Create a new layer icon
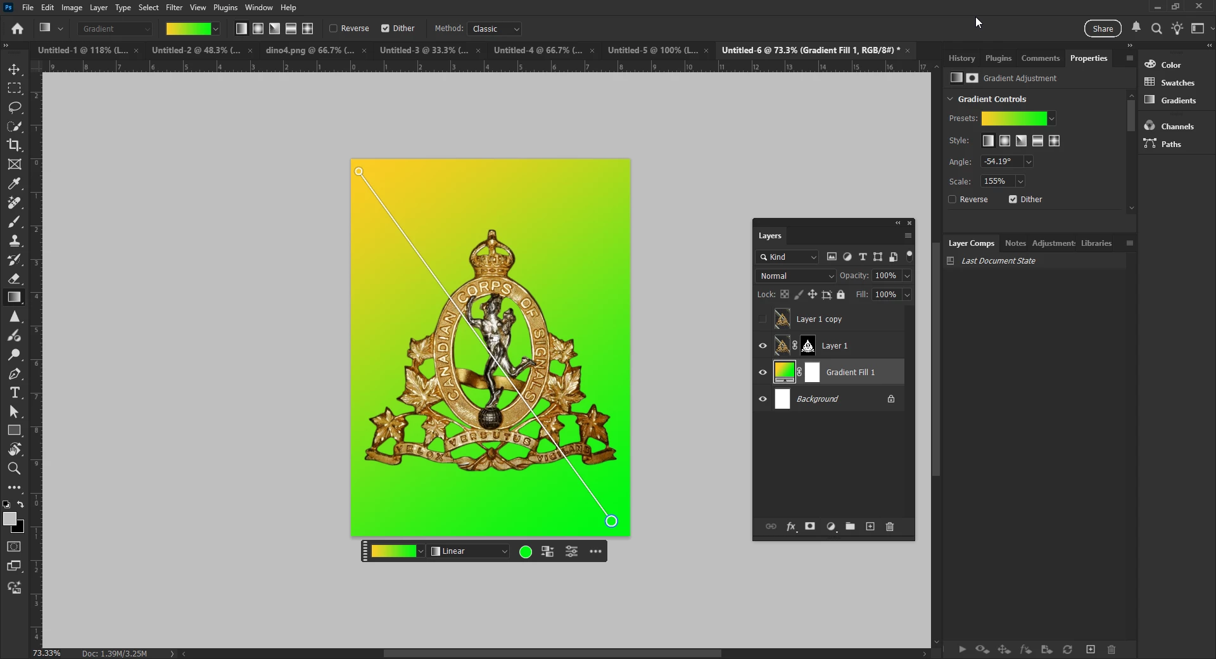Image resolution: width=1216 pixels, height=659 pixels. (x=870, y=527)
